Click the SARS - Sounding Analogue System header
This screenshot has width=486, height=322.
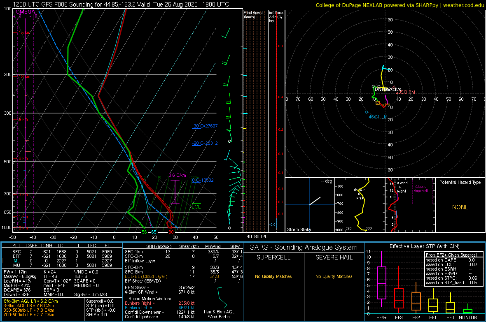click(304, 248)
